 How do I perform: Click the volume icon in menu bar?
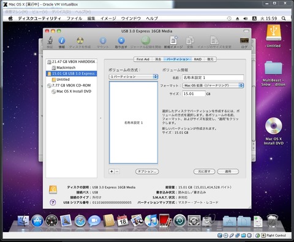[245, 18]
